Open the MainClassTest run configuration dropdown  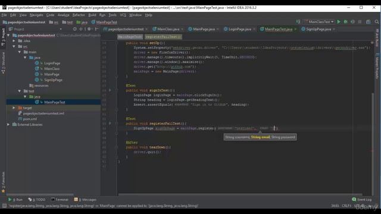319,22
